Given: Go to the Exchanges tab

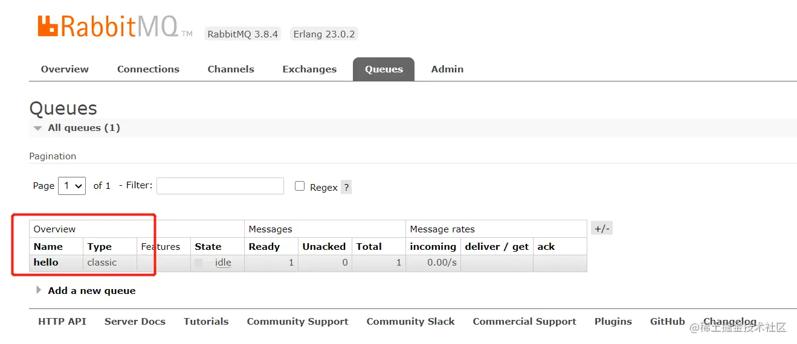Looking at the screenshot, I should tap(309, 69).
